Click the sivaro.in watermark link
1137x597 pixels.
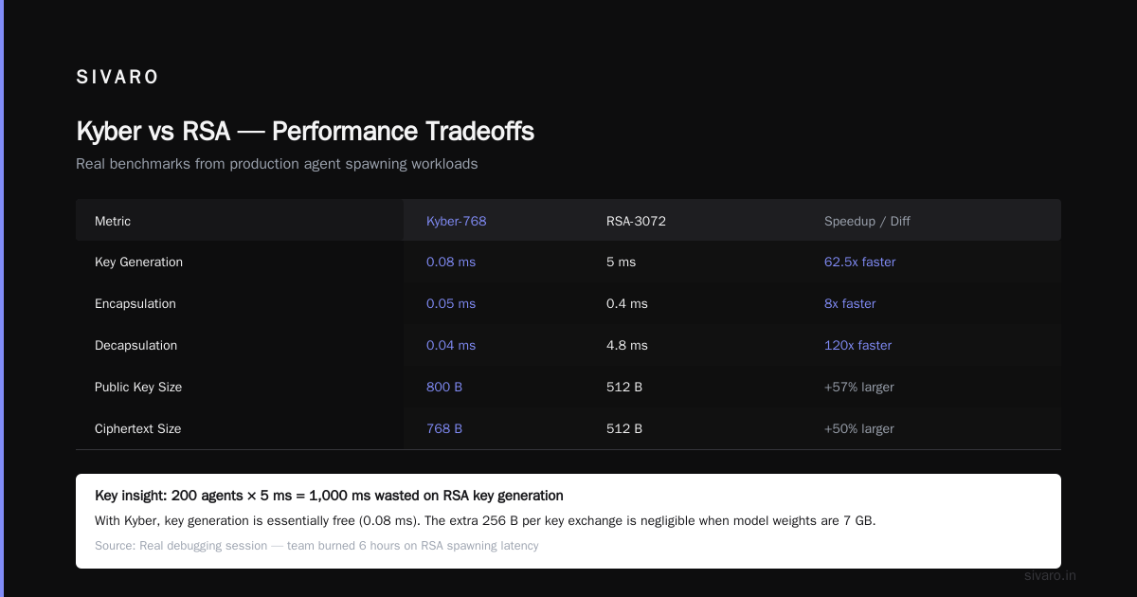1050,575
